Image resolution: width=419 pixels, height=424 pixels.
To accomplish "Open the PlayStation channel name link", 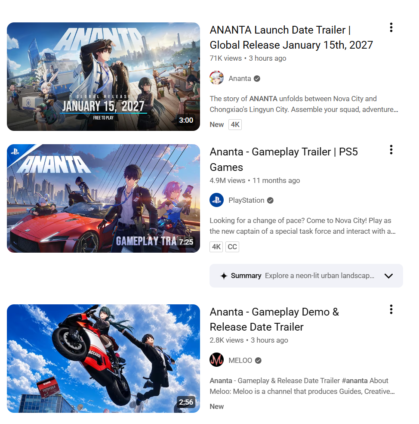I will click(246, 200).
